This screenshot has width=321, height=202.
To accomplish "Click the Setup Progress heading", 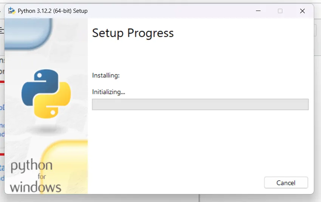I will coord(133,33).
